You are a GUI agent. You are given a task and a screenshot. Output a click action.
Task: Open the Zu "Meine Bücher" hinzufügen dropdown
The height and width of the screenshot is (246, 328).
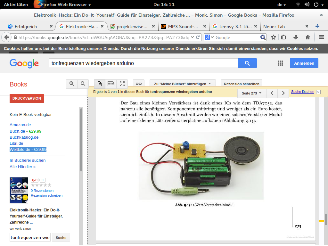(x=183, y=84)
